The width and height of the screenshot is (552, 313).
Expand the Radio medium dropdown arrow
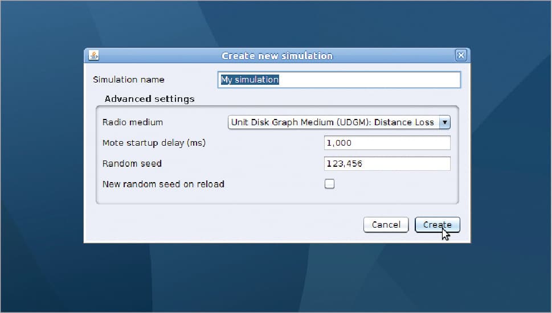click(x=445, y=122)
